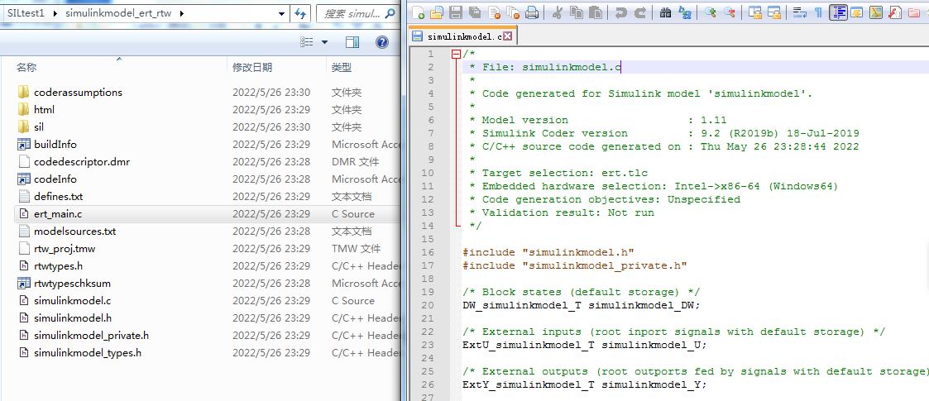929x401 pixels.
Task: Sort by 名称 column header
Action: (x=26, y=68)
